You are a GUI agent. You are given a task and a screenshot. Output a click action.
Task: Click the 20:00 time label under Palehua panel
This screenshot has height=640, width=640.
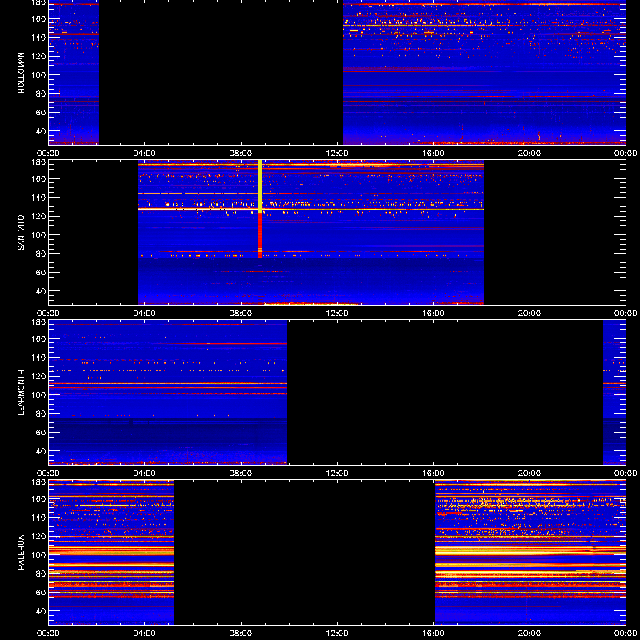530,634
